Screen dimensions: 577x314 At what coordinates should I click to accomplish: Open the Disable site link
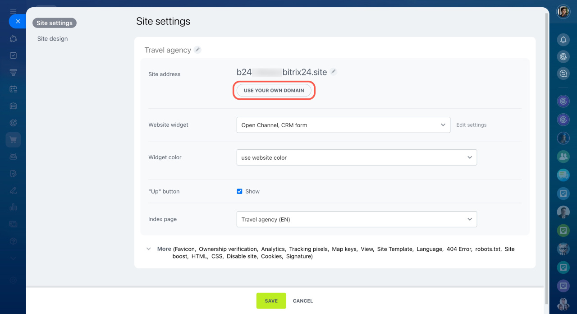tap(242, 256)
